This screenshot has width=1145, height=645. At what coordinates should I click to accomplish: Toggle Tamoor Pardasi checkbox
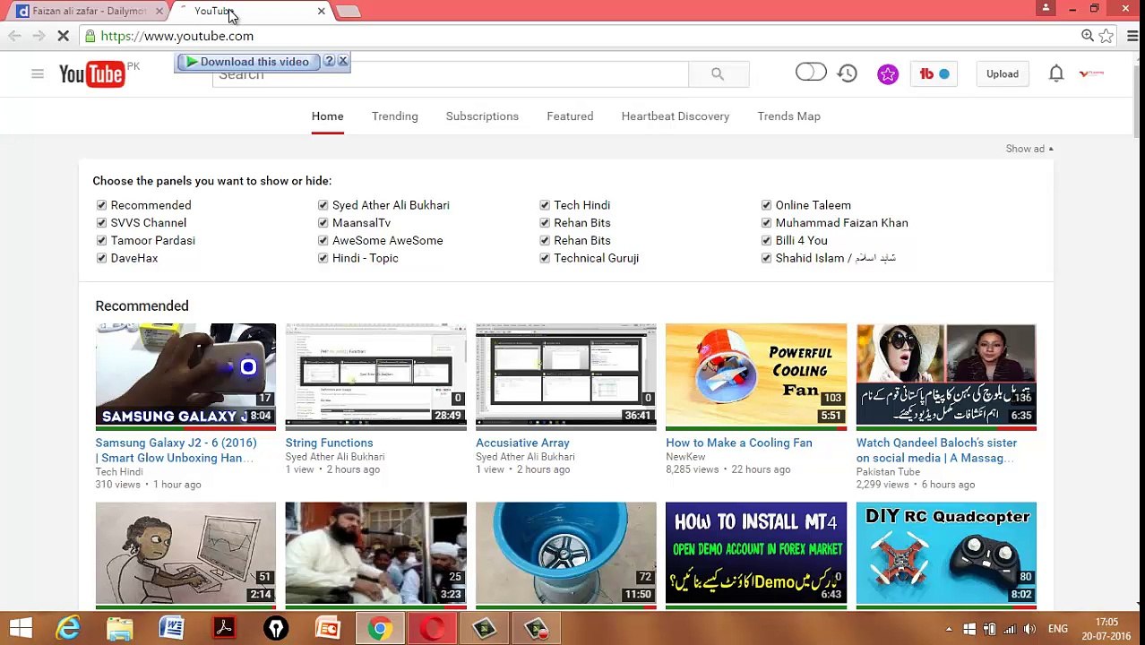101,240
